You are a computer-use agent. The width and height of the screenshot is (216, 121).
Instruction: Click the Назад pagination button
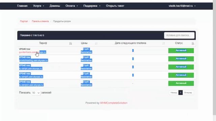point(174,93)
